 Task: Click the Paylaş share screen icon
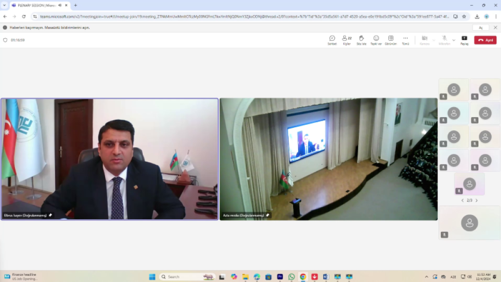click(464, 40)
